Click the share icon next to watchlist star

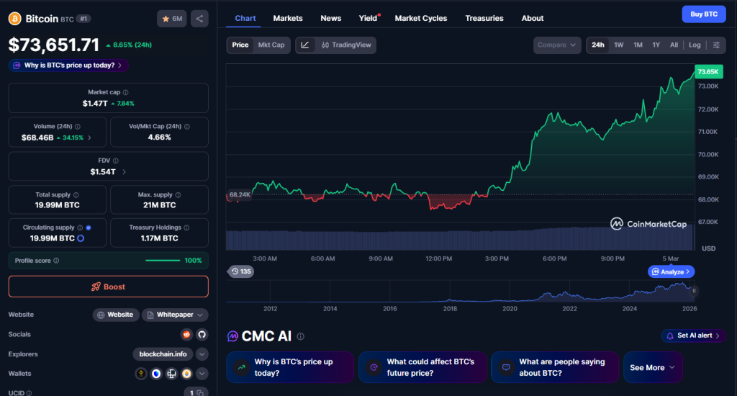click(x=199, y=19)
